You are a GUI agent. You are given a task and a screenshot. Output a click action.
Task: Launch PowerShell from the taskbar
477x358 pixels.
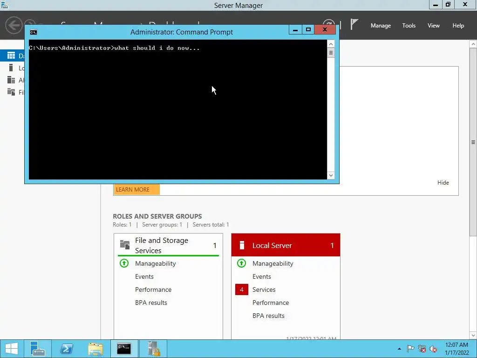tap(66, 349)
